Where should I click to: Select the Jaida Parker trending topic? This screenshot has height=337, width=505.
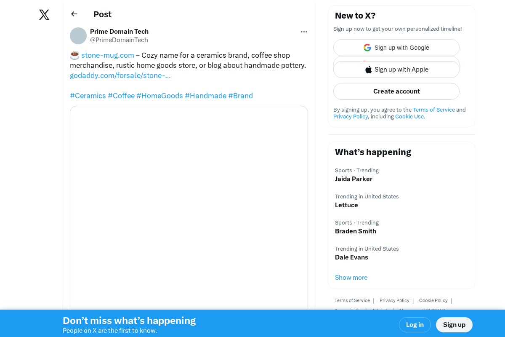pos(353,179)
